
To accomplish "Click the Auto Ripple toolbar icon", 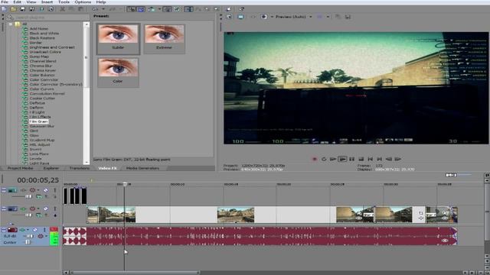I will point(152,9).
